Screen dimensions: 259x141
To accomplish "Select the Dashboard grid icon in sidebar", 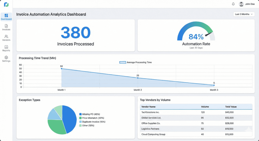I will click(x=6, y=15).
